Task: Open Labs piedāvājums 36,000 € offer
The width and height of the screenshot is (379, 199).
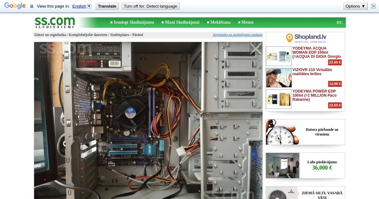Action: click(x=322, y=165)
